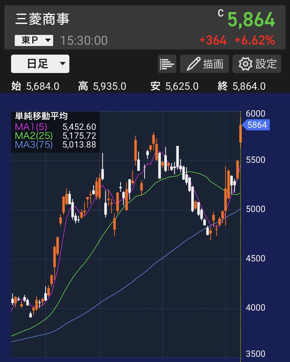Image resolution: width=290 pixels, height=362 pixels.
Task: Click the 4500 price axis label
Action: pos(256,259)
